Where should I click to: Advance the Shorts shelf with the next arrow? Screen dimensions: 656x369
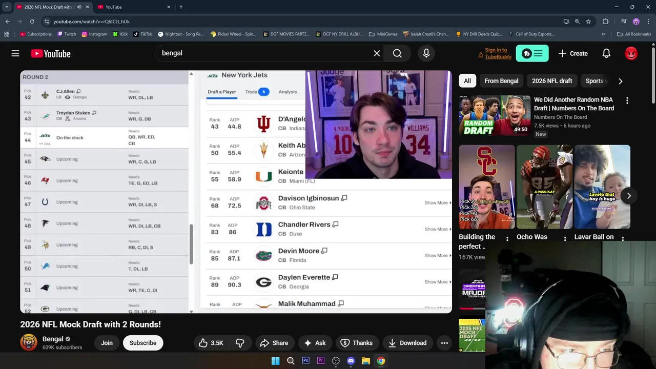click(629, 196)
